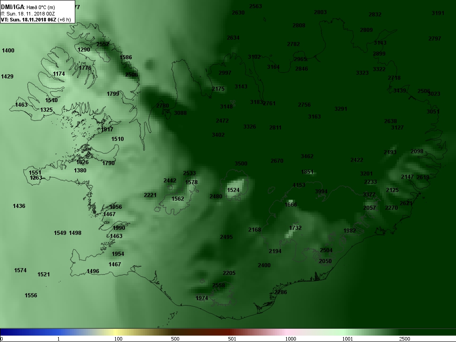Select the 1954 map value
The height and width of the screenshot is (342, 456).
118,254
